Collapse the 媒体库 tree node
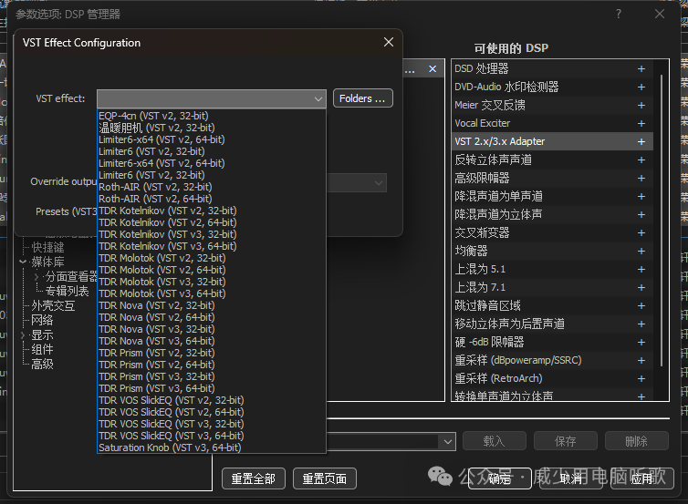 pyautogui.click(x=23, y=262)
